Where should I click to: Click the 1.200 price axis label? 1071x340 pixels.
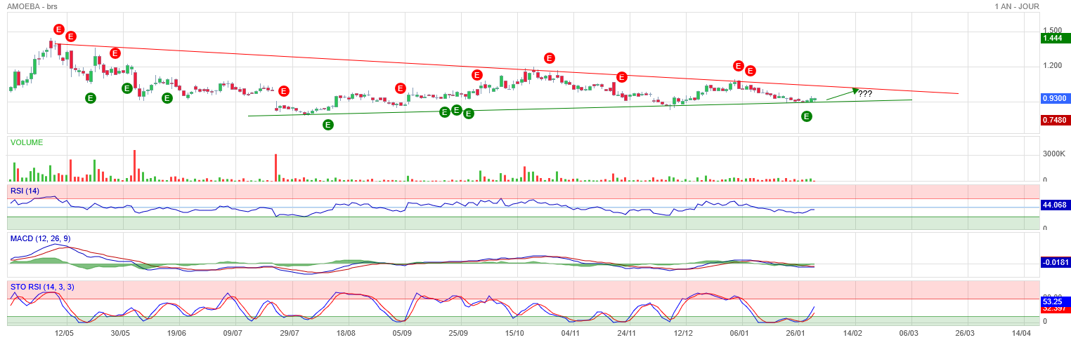coord(1053,65)
